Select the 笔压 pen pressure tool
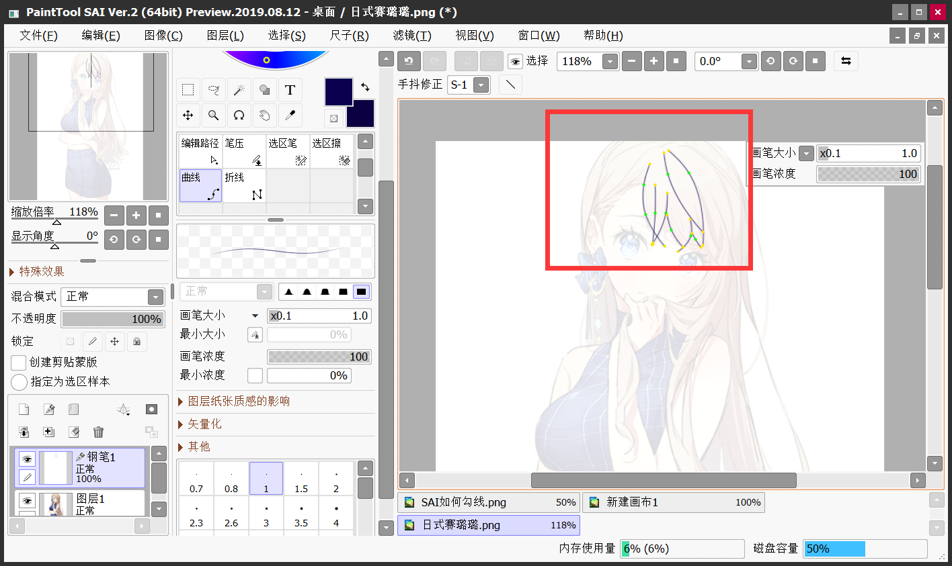Viewport: 952px width, 566px height. click(x=244, y=152)
